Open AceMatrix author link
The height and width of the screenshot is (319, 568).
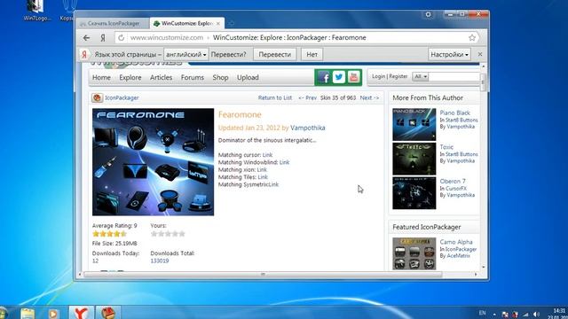click(458, 256)
